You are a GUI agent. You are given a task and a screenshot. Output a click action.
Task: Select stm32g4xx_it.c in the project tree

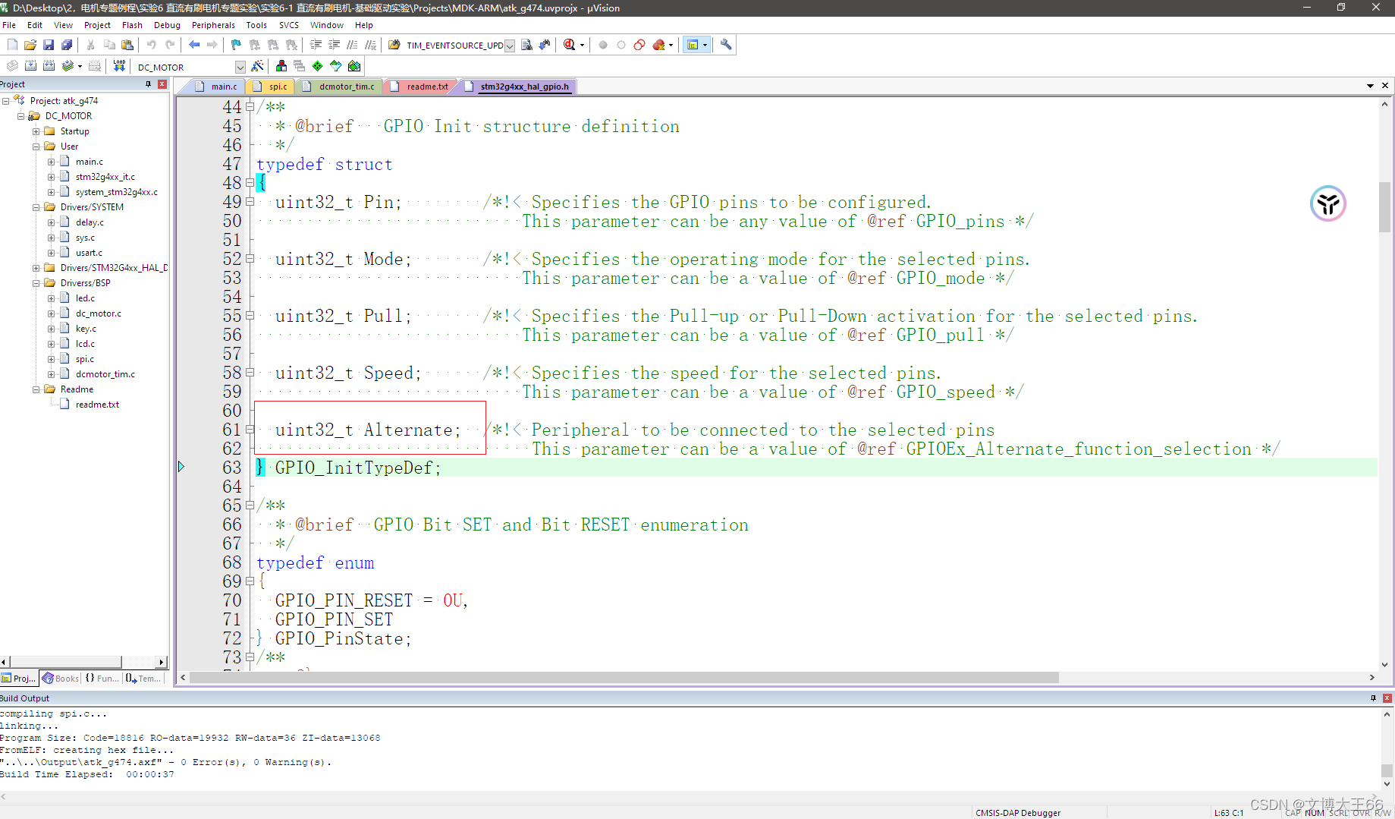(105, 177)
